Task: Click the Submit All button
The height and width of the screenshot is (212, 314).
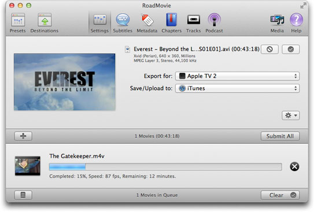Action: pos(280,136)
